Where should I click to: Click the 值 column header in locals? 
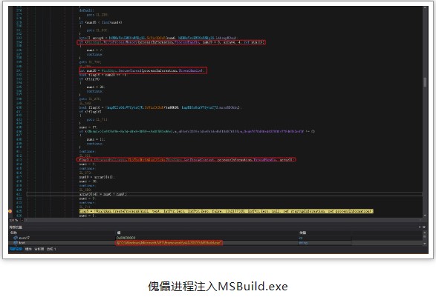(x=119, y=233)
